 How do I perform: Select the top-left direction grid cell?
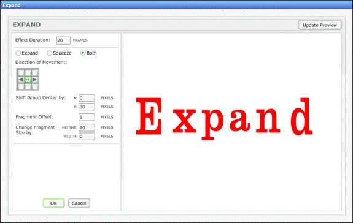pyautogui.click(x=21, y=73)
